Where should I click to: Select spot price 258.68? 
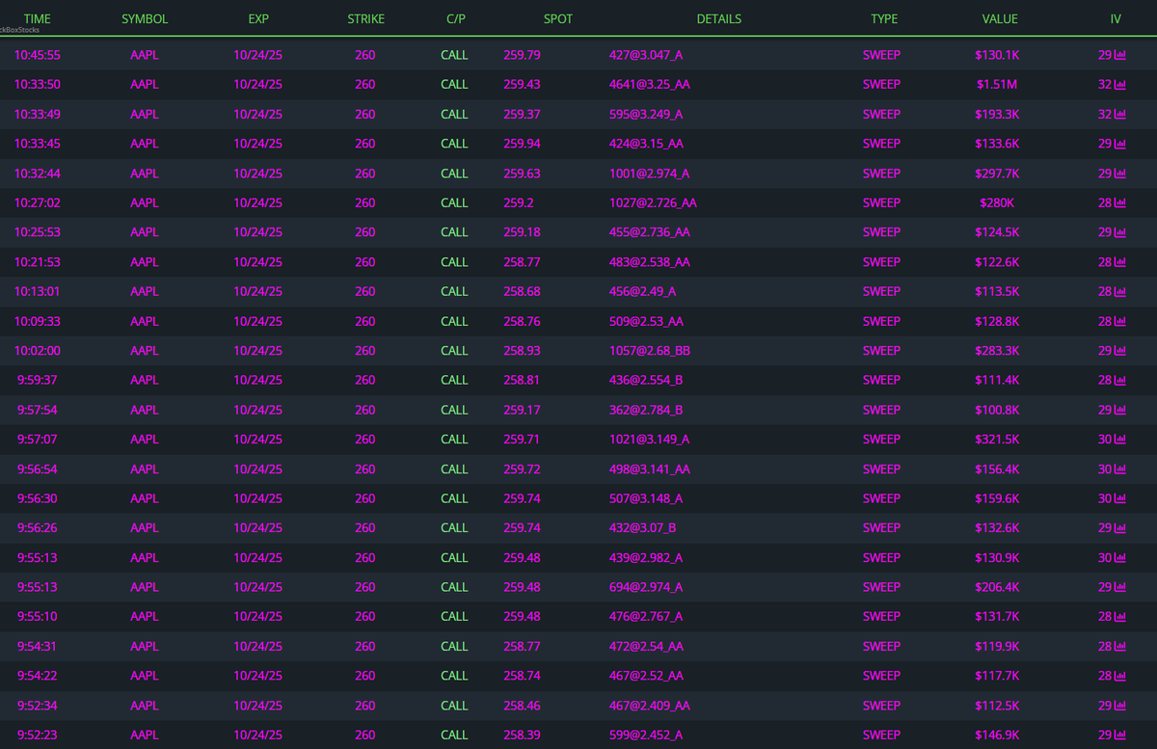[x=522, y=292]
